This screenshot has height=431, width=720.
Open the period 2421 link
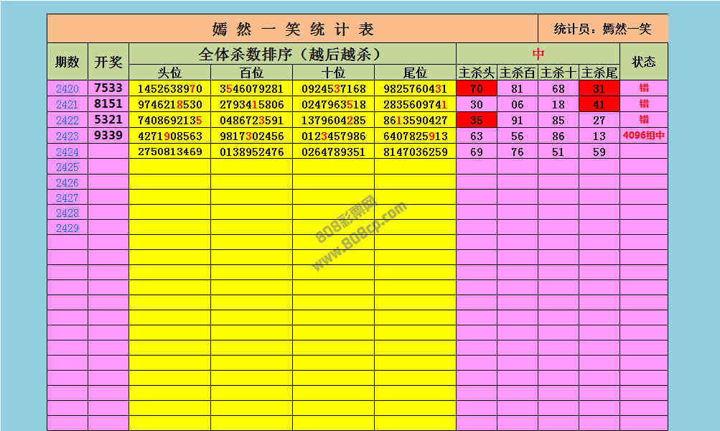click(x=67, y=104)
